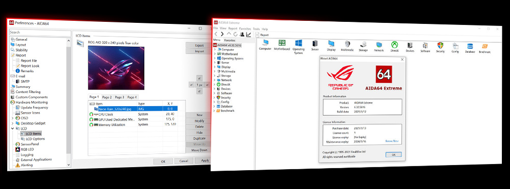Collapse the LCD tree node
This screenshot has height=189, width=510.
pos(12,129)
